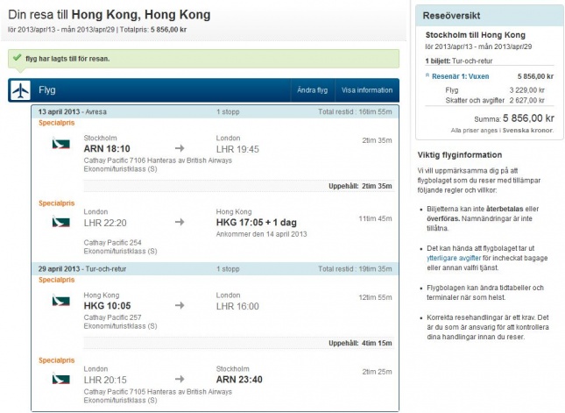The width and height of the screenshot is (565, 413).
Task: Click the Cathay Pacific logo on the HKG 10:05 flight
Action: pyautogui.click(x=60, y=301)
